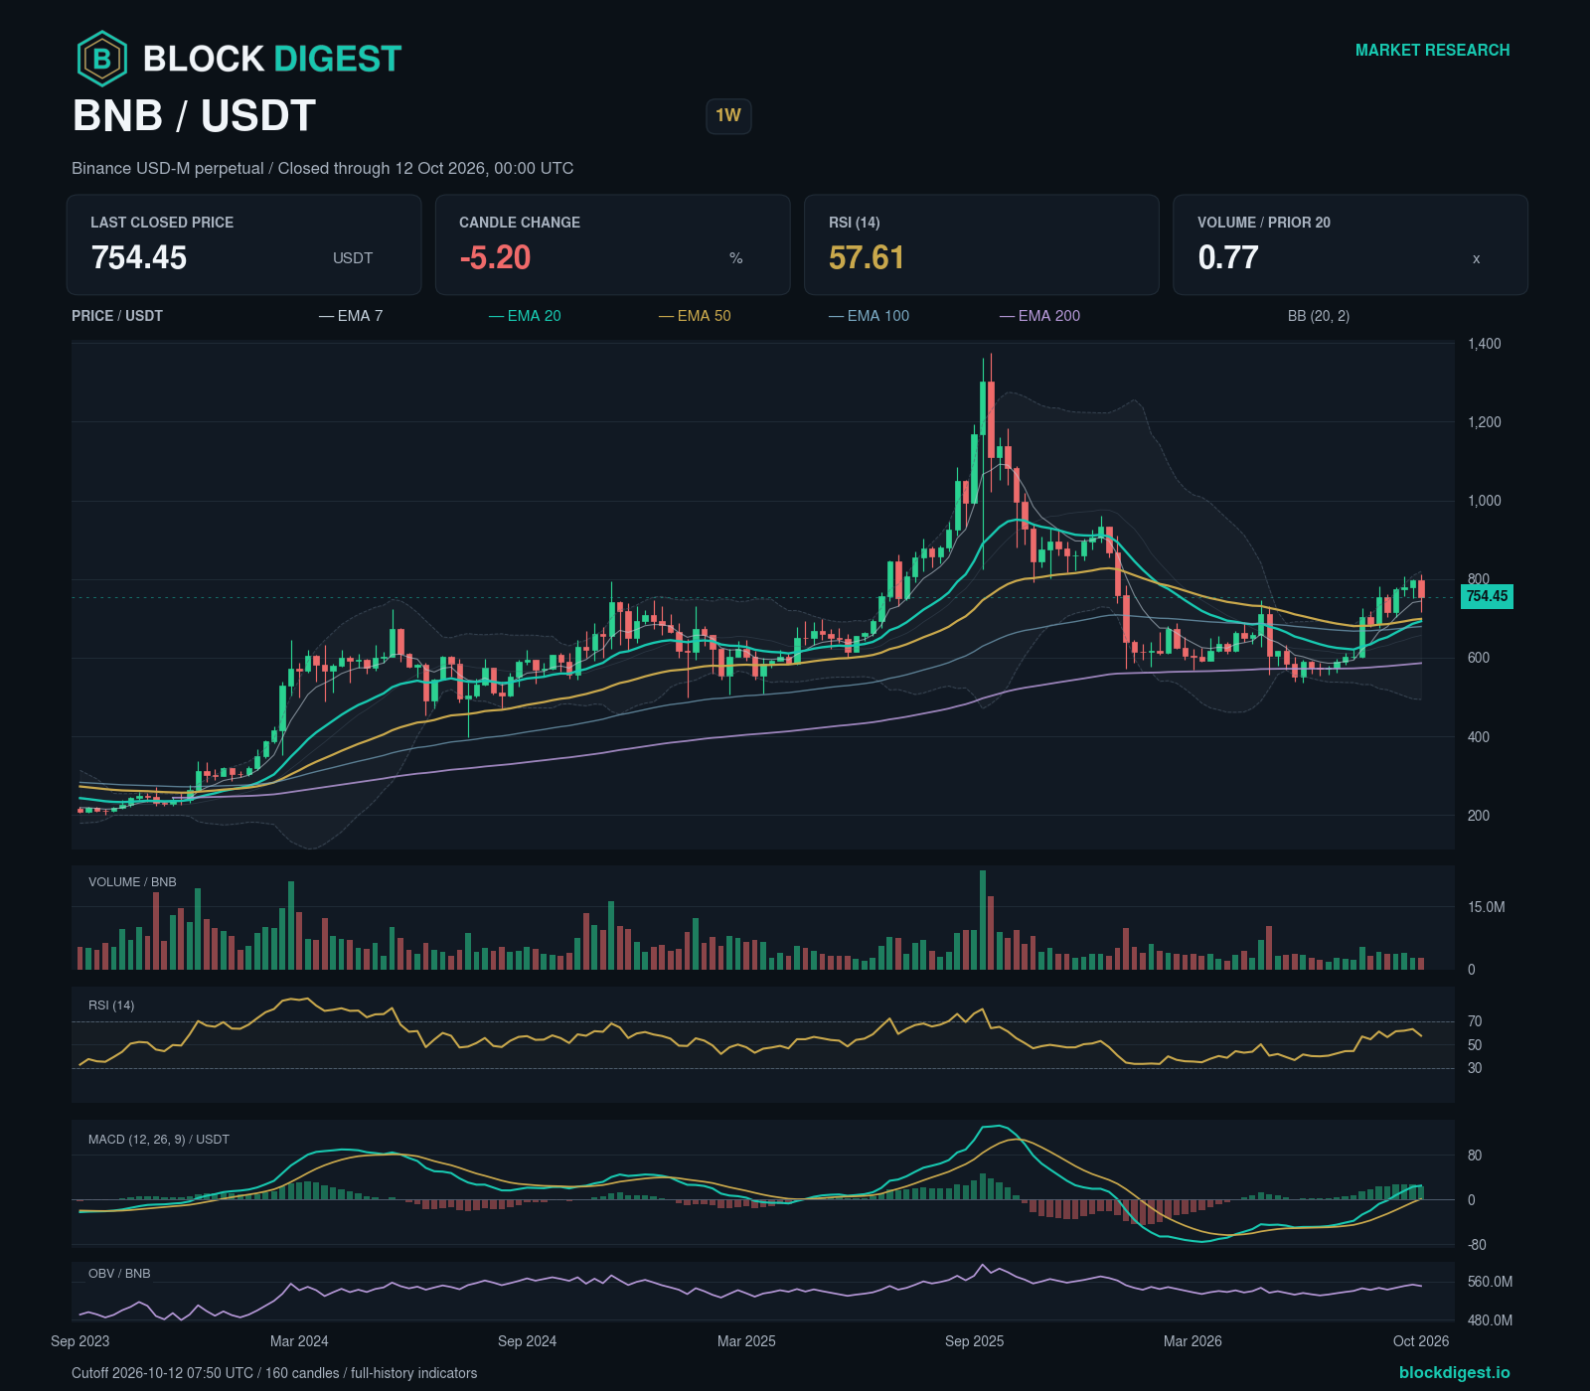Click the last closed price value 754.45

pyautogui.click(x=139, y=258)
